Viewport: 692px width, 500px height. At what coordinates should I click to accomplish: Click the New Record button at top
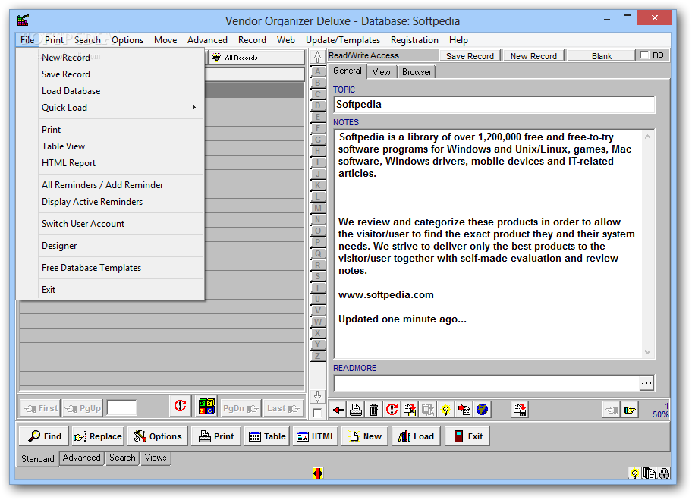(533, 56)
